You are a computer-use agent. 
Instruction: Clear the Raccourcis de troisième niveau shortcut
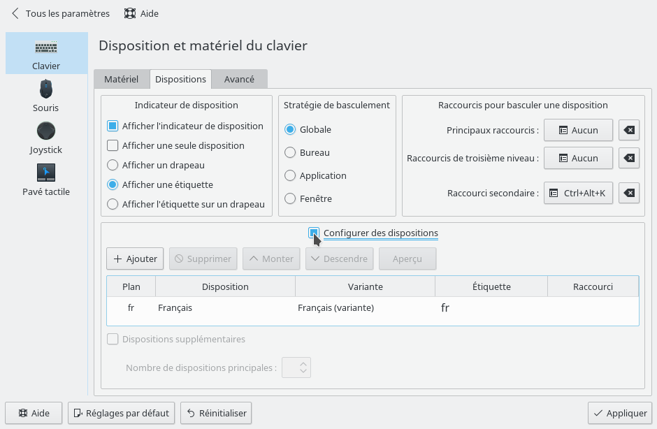(629, 158)
